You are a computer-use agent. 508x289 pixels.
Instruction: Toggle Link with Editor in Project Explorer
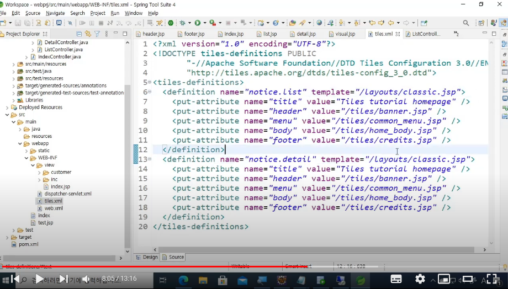click(88, 34)
